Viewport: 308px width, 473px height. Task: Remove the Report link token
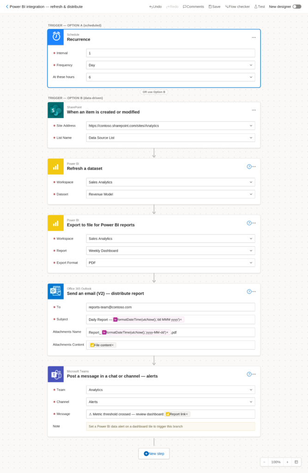(187, 414)
